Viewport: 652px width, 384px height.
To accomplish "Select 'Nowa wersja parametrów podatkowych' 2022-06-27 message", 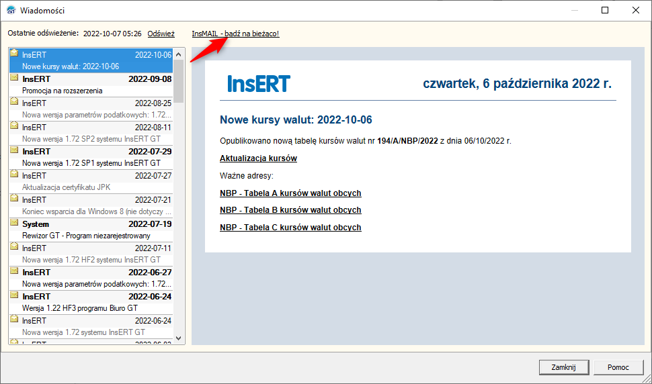I will (x=91, y=278).
